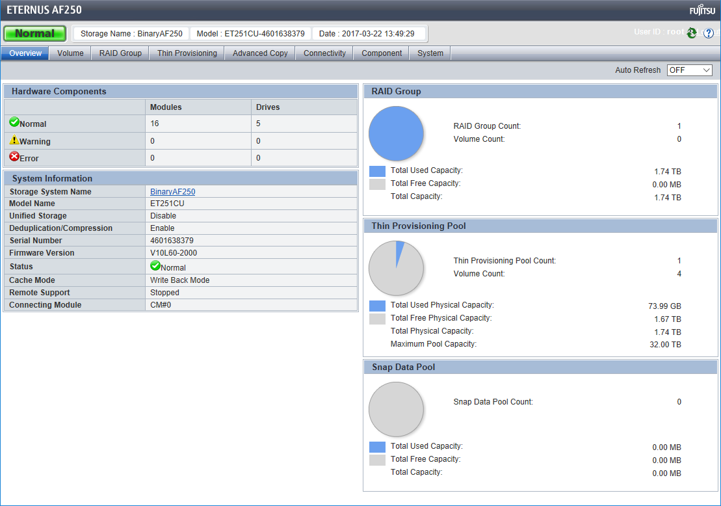Click Remote Support value Stopped
This screenshot has width=721, height=506.
pos(164,293)
